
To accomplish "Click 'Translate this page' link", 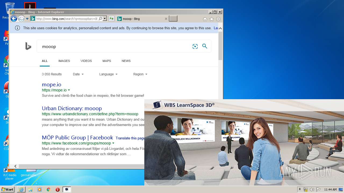I will pyautogui.click(x=130, y=138).
